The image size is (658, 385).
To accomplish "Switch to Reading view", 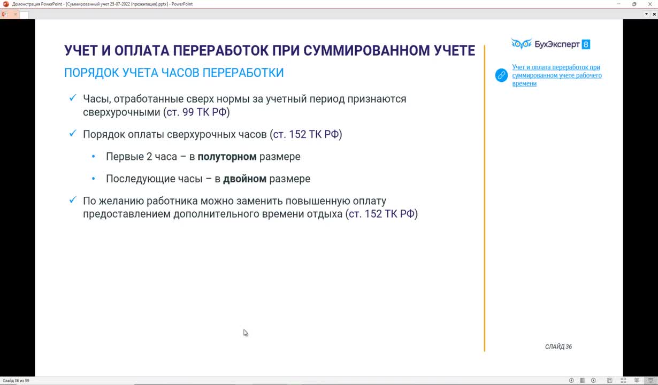I will click(637, 380).
